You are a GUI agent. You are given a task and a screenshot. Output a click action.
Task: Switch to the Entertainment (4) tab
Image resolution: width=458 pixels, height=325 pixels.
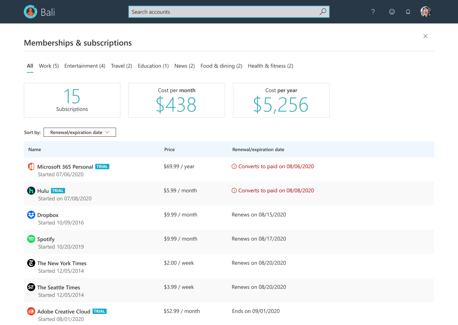(x=85, y=66)
